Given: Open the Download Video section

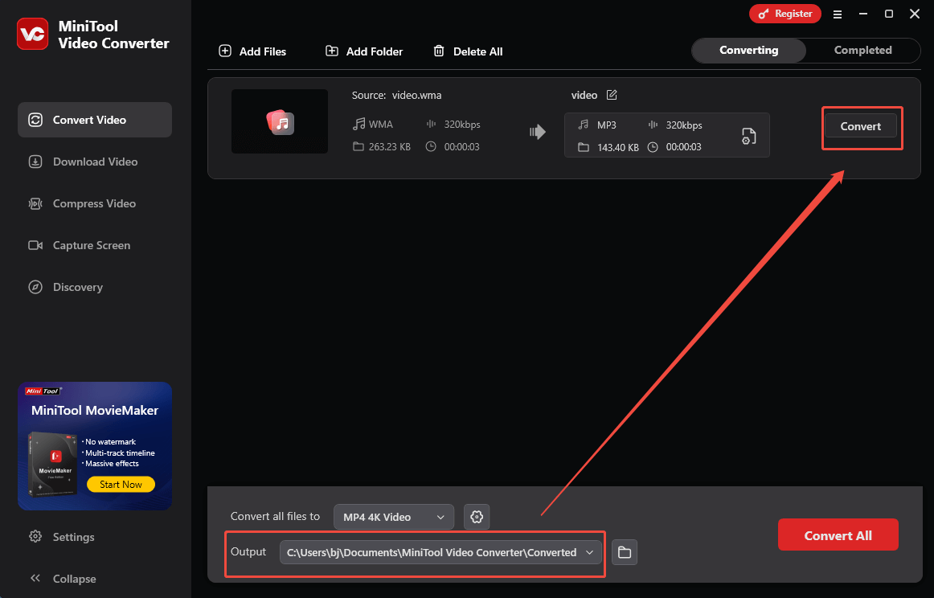Looking at the screenshot, I should tap(95, 162).
